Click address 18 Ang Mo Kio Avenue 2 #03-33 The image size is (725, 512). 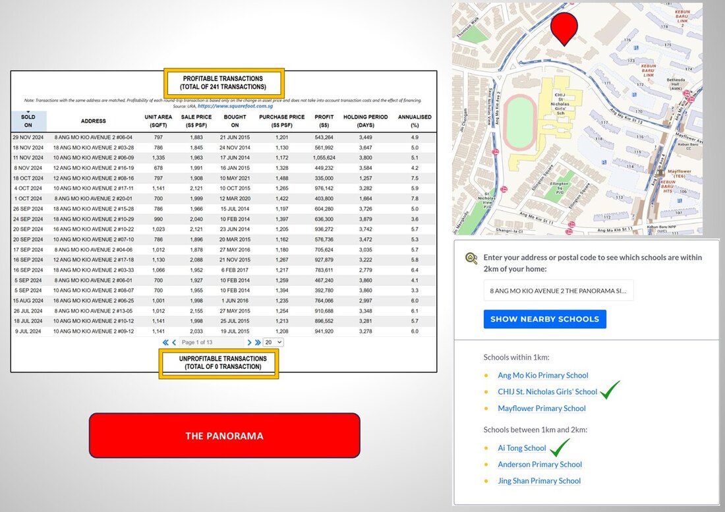click(x=94, y=270)
